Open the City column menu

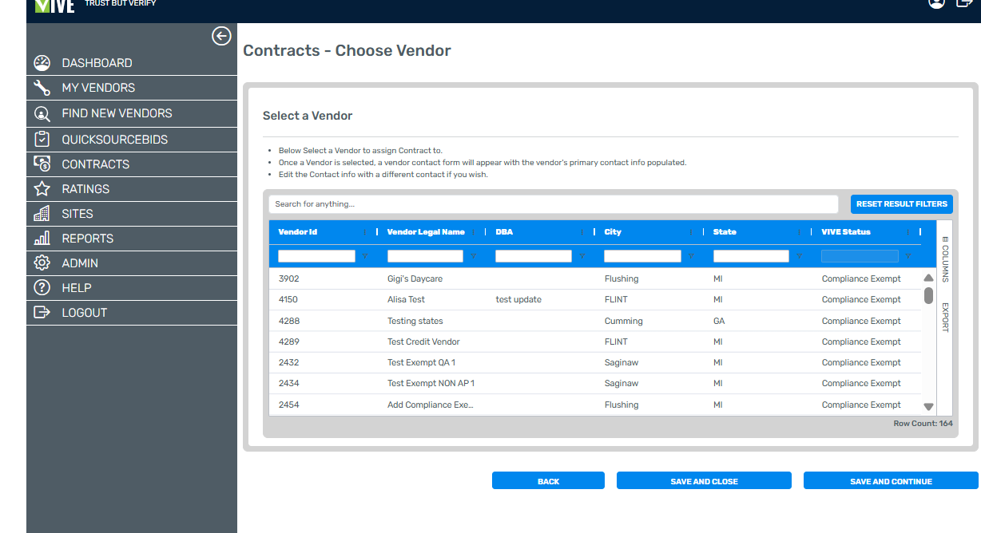point(691,232)
